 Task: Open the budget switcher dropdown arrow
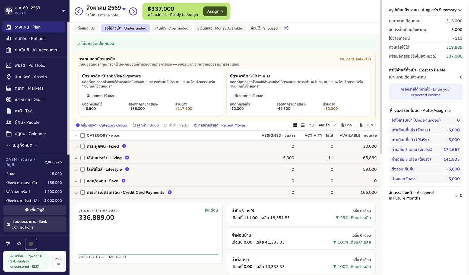(x=64, y=11)
